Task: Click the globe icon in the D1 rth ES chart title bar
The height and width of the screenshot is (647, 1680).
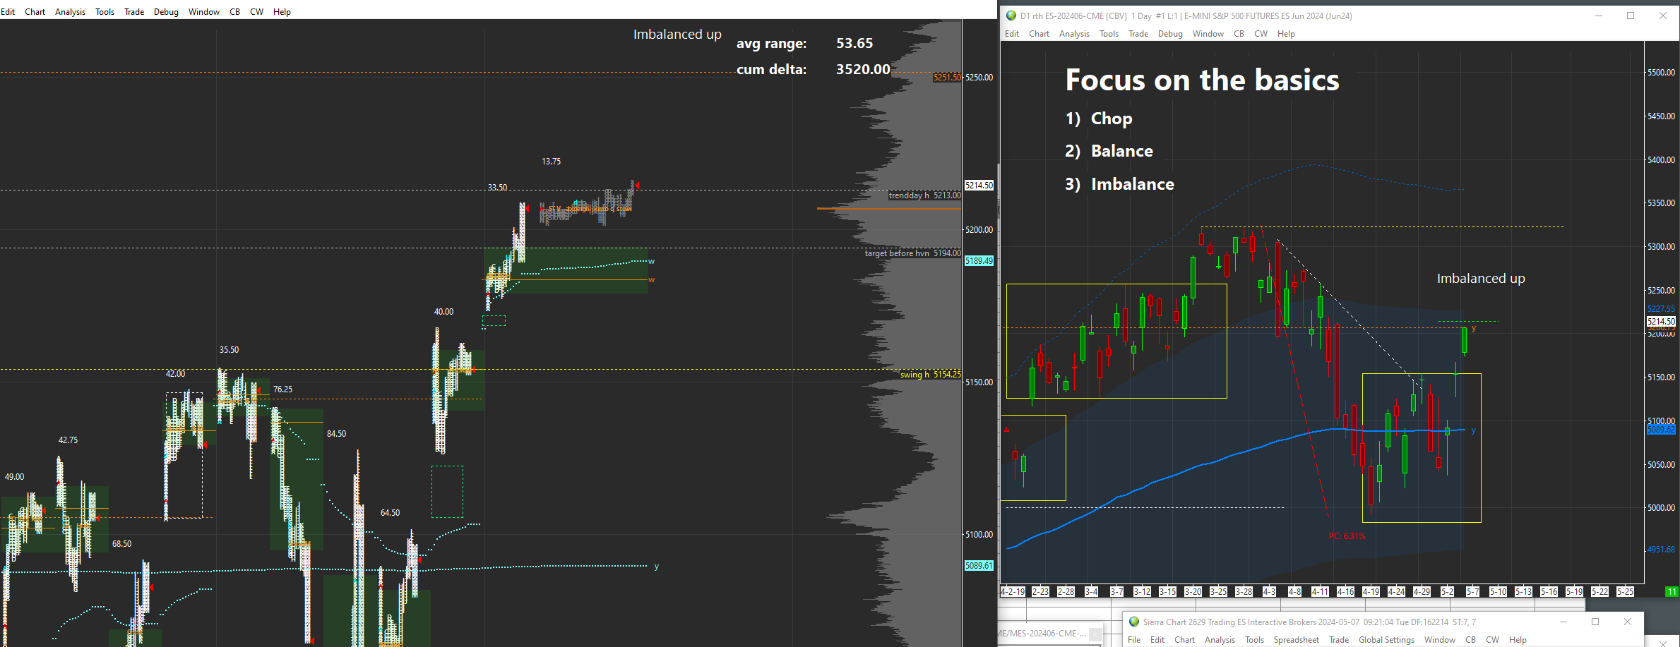Action: [1011, 16]
